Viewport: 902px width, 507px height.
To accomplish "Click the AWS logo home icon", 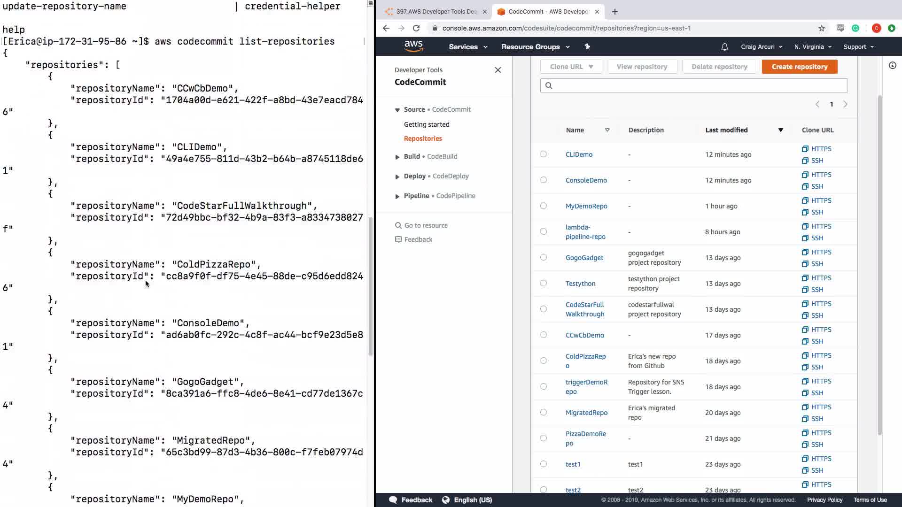I will pyautogui.click(x=413, y=46).
